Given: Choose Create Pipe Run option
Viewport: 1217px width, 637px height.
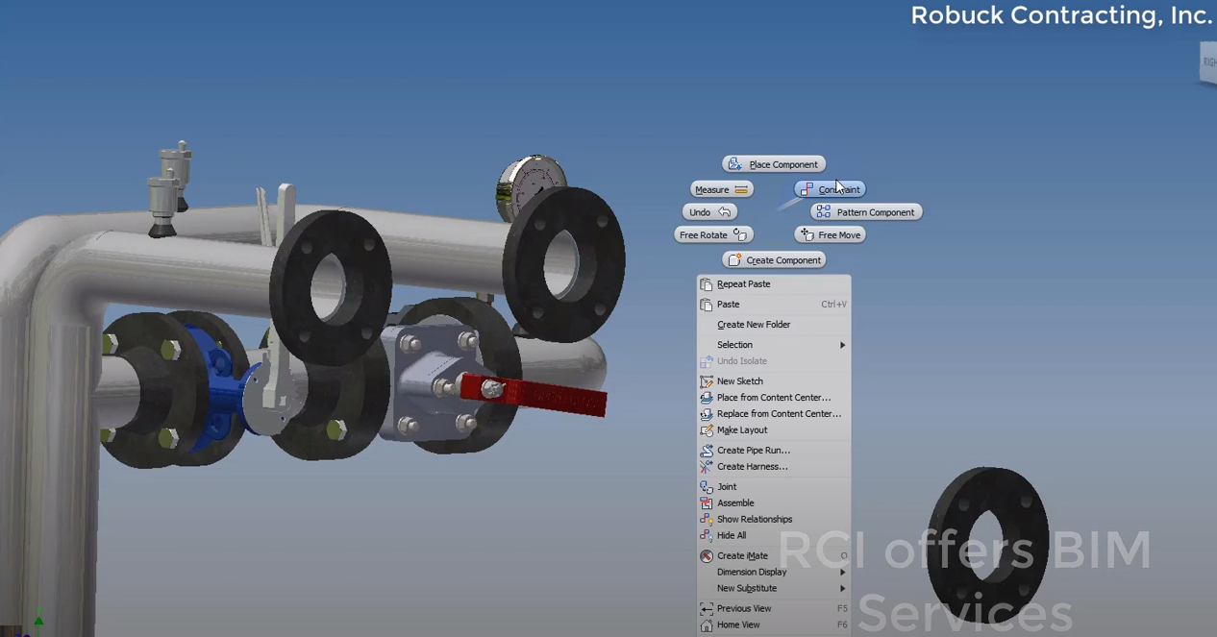Looking at the screenshot, I should click(x=774, y=451).
